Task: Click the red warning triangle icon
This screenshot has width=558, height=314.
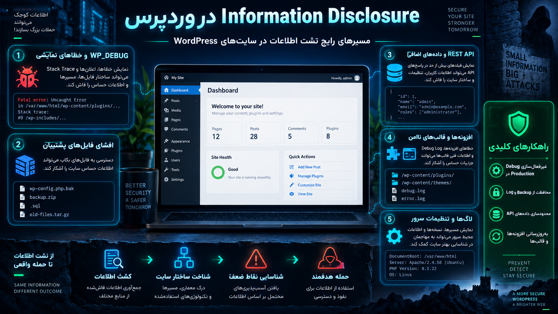Action: coord(256,259)
